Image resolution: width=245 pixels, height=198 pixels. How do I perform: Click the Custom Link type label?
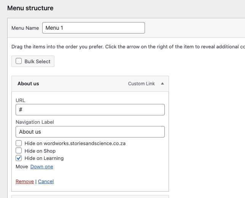click(x=141, y=84)
